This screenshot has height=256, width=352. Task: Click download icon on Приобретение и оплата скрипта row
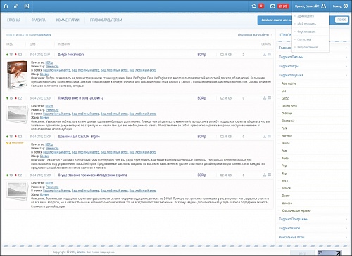click(265, 97)
